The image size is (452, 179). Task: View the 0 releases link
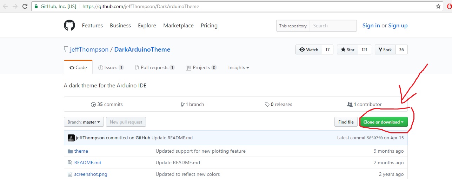(x=279, y=104)
